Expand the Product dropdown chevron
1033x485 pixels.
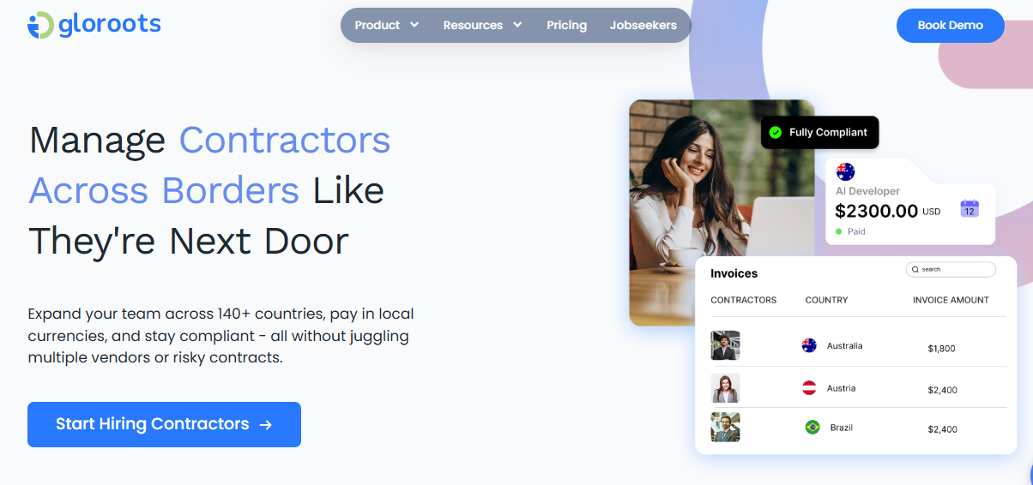point(414,25)
